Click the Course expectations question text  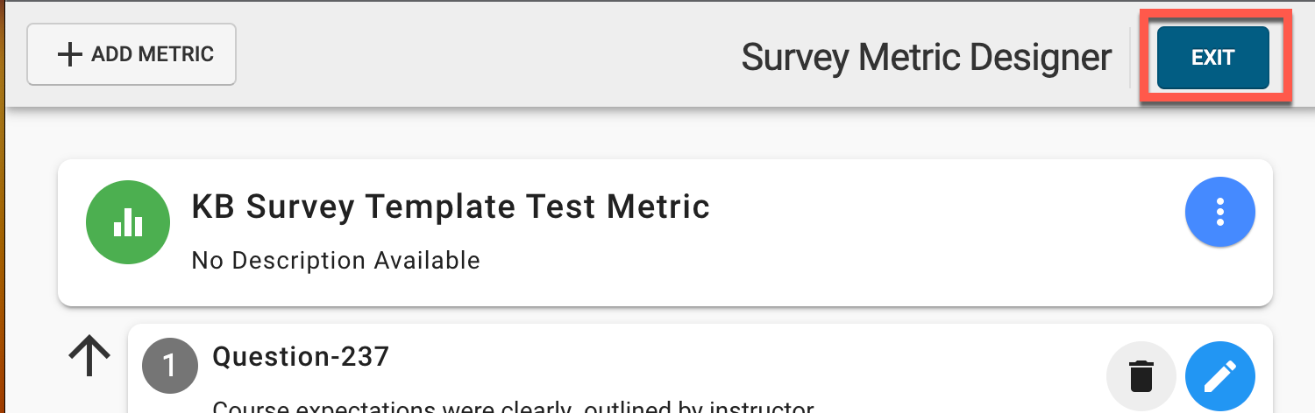click(x=513, y=408)
